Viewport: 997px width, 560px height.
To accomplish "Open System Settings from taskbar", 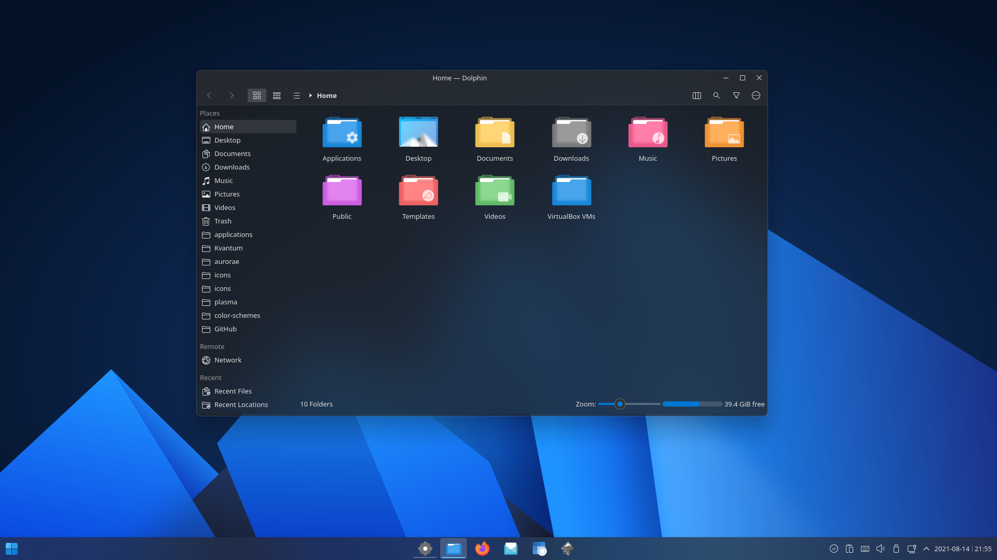I will tap(425, 549).
